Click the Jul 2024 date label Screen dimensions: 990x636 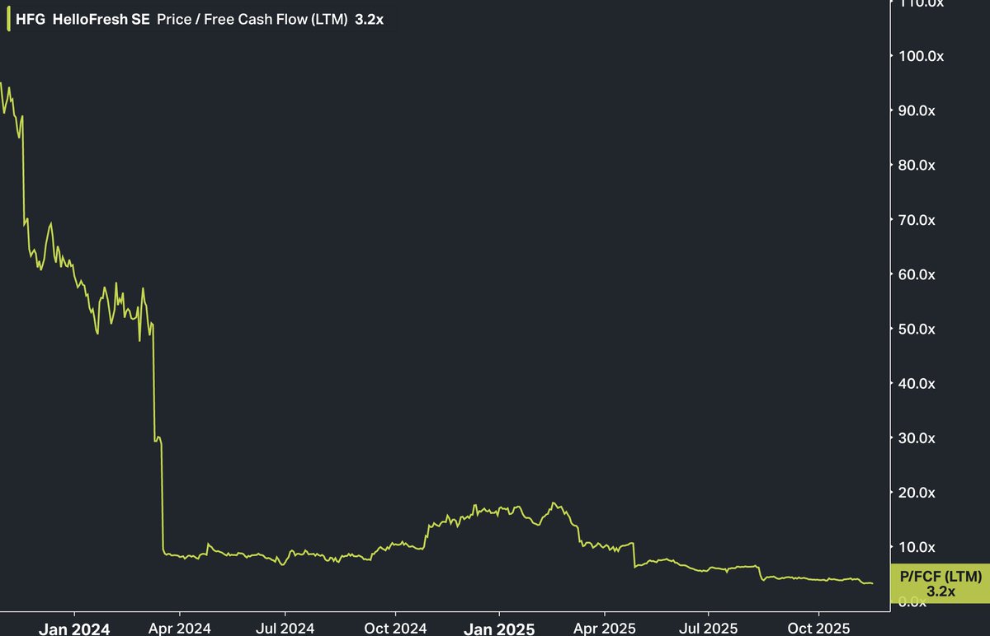click(285, 628)
